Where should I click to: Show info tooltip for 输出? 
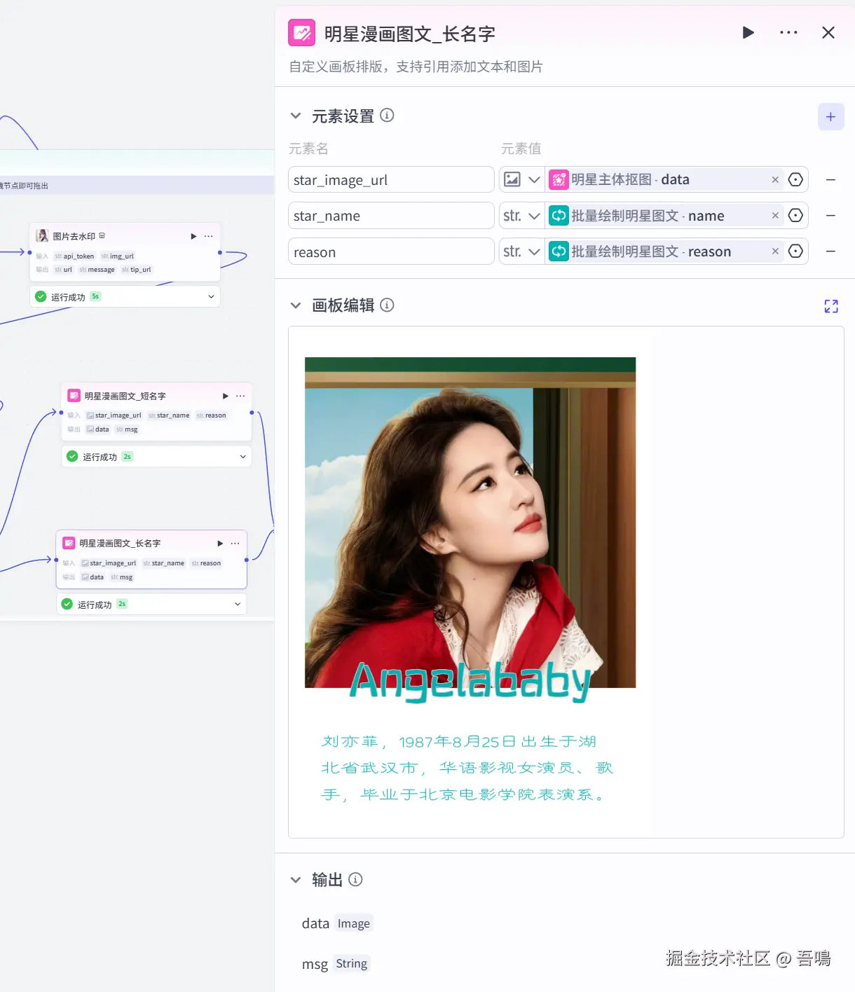[355, 879]
